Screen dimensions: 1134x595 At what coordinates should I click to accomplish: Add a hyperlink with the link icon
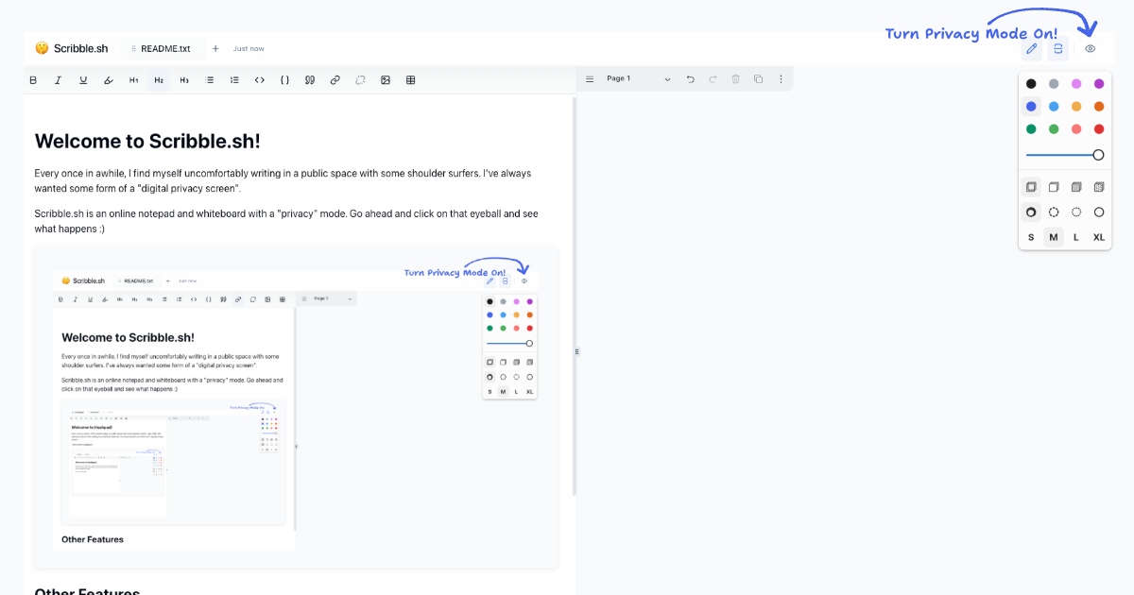coord(335,80)
